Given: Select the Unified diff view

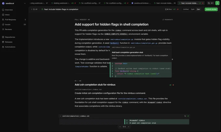Looking at the screenshot, I should [186, 9].
